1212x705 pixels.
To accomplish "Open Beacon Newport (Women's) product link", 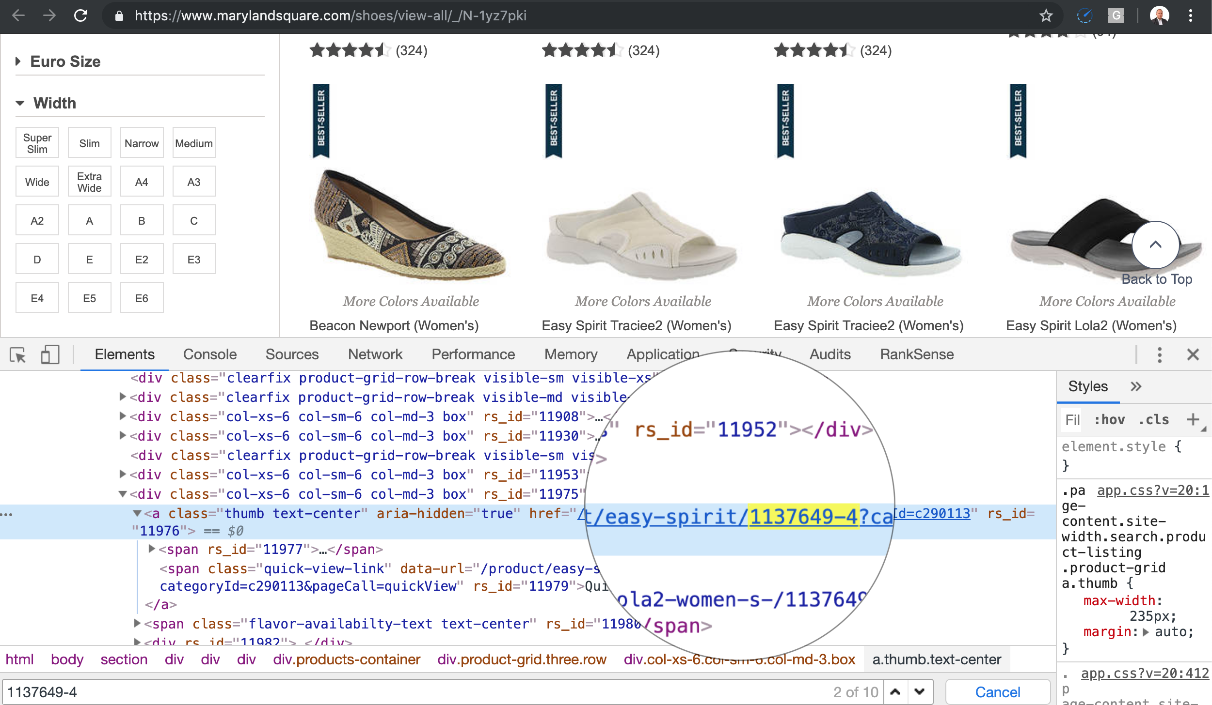I will click(x=394, y=325).
